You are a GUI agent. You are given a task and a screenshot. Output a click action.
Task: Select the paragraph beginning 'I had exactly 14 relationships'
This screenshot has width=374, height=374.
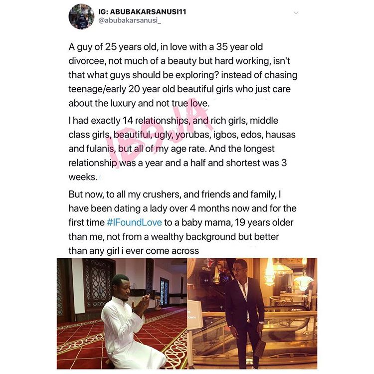(182, 149)
